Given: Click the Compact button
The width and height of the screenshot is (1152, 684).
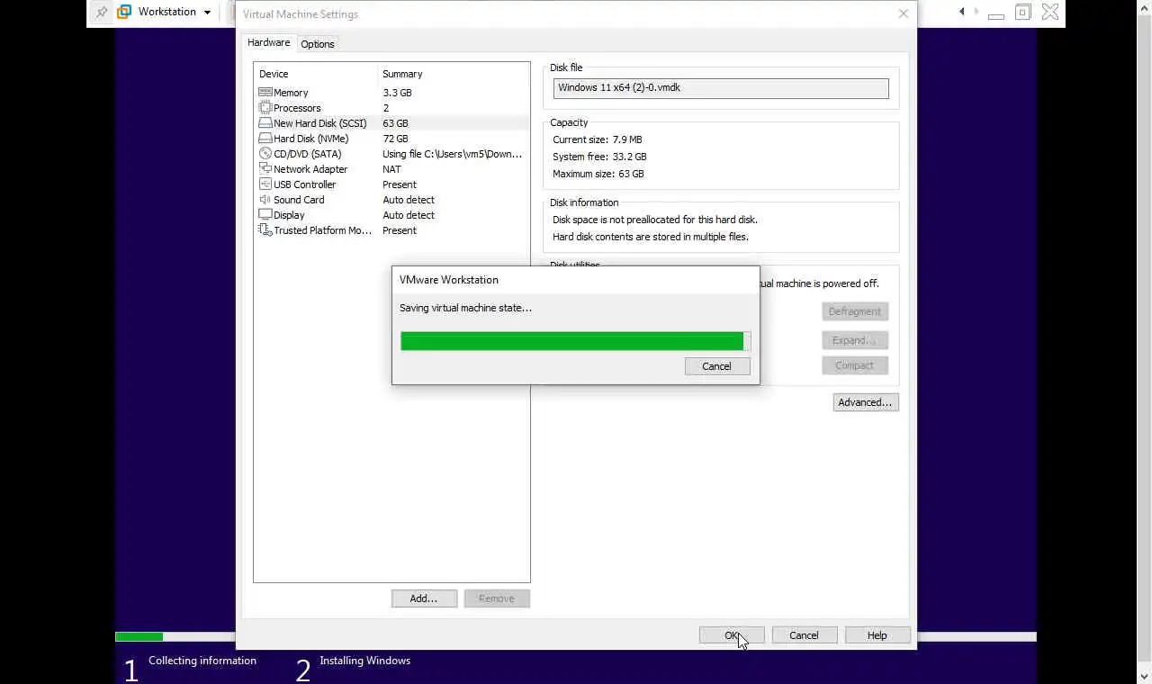Looking at the screenshot, I should point(855,365).
